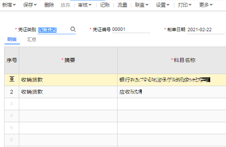Open the 新增 dropdown menu
This screenshot has width=226, height=147.
click(x=9, y=5)
